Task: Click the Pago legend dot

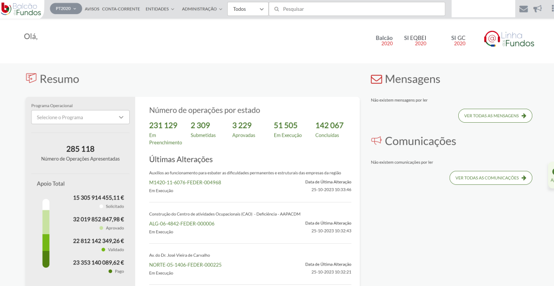Action: point(110,271)
